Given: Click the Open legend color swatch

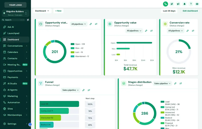Looking at the screenshot, I should 72,44.
